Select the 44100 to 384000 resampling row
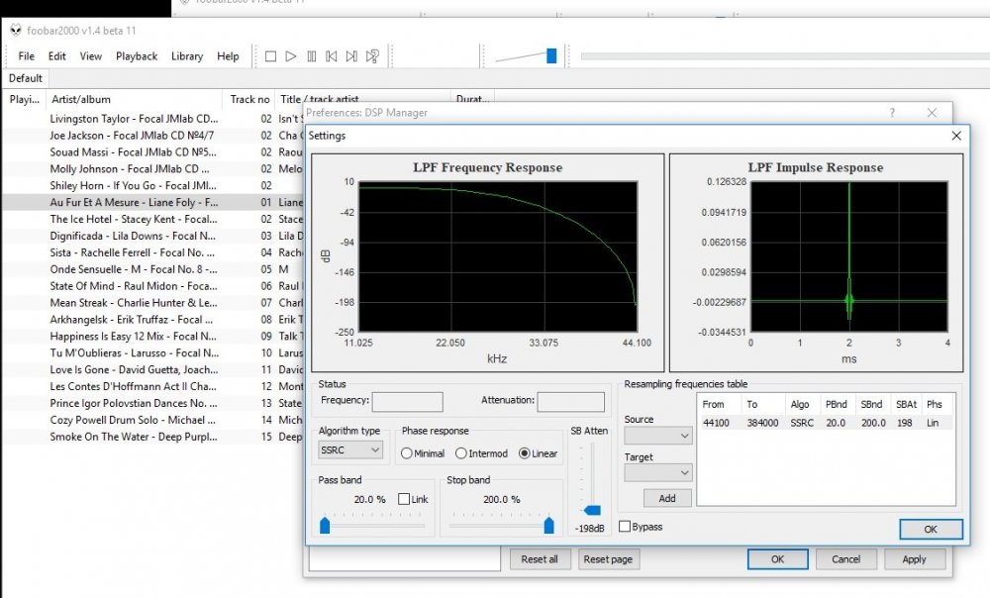 (826, 423)
